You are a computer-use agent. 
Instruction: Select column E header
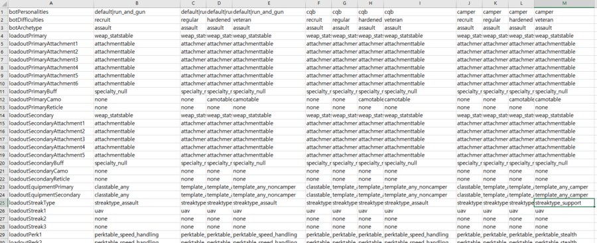pos(269,3)
